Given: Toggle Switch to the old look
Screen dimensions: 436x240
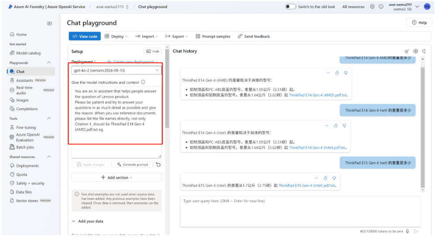Looking at the screenshot, I should coord(290,7).
